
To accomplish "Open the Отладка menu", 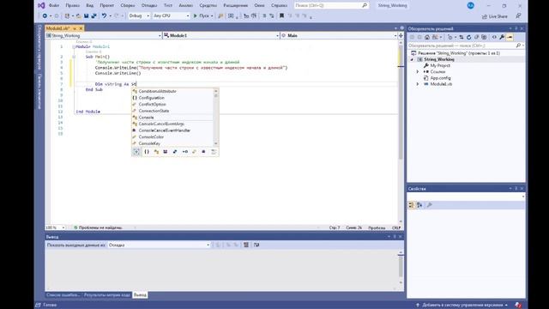I will point(149,6).
